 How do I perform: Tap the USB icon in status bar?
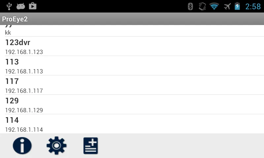point(9,6)
